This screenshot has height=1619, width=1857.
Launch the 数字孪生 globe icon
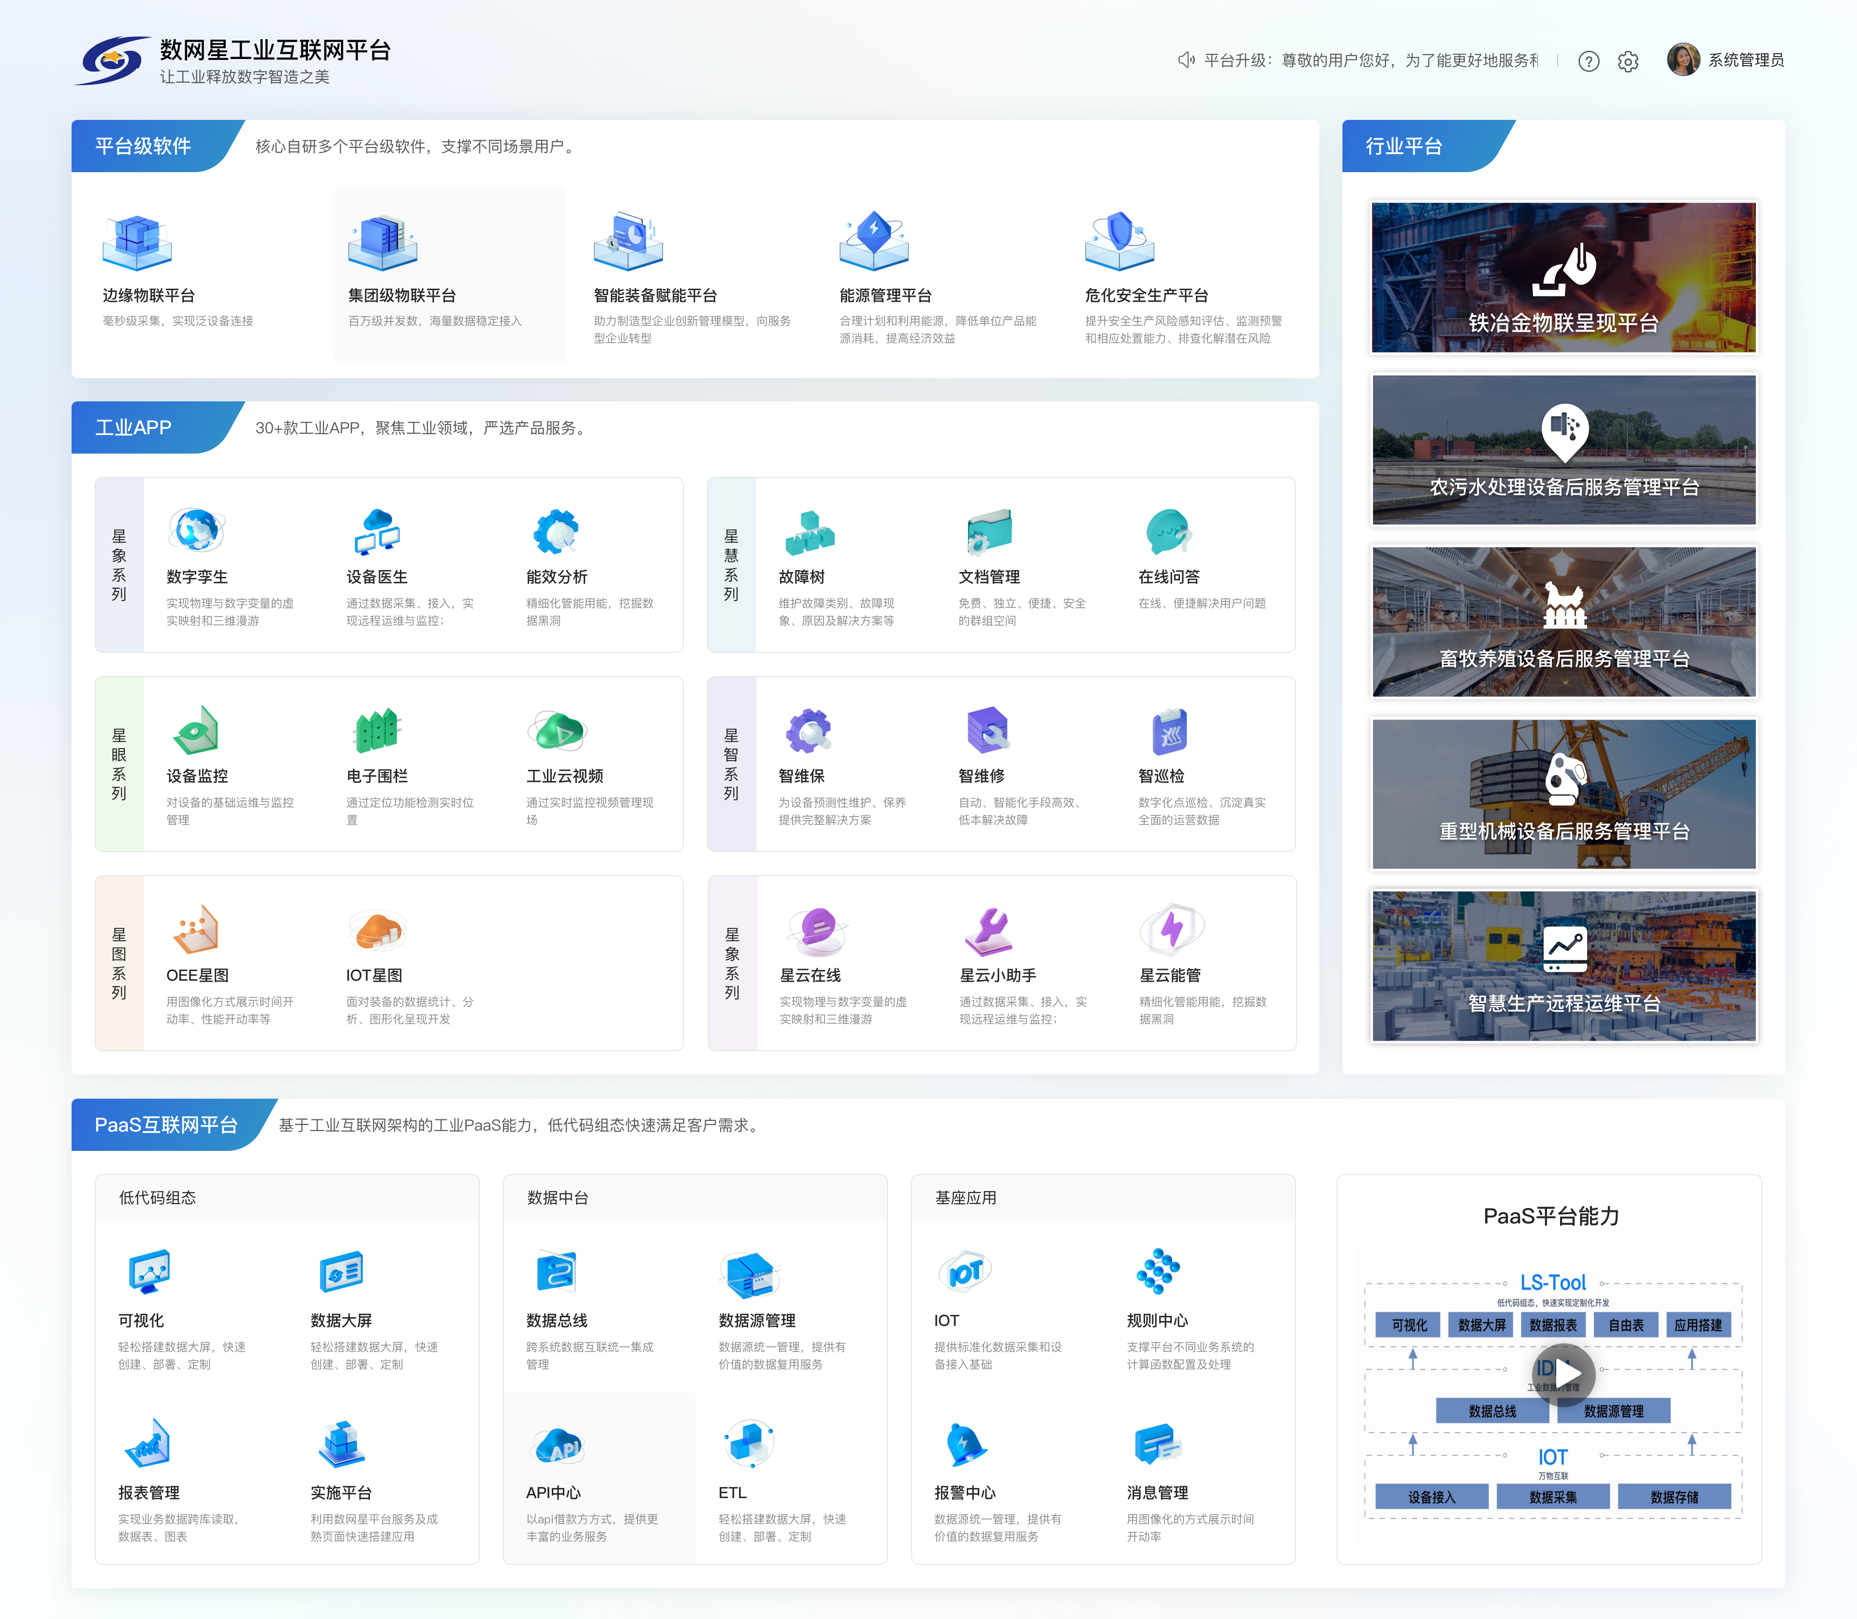196,530
